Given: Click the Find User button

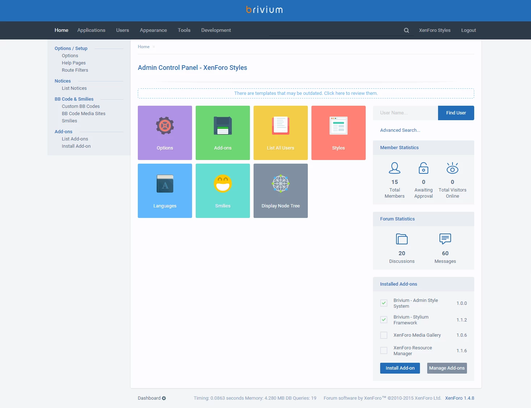Looking at the screenshot, I should click(456, 113).
